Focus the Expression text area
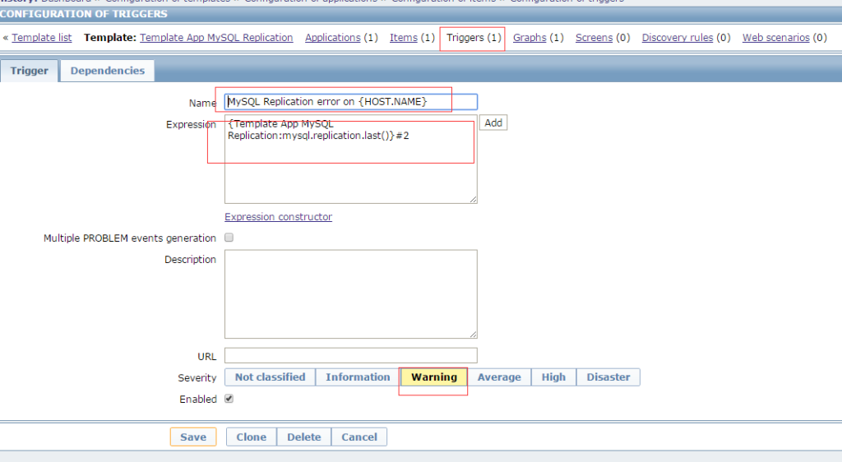 350,159
